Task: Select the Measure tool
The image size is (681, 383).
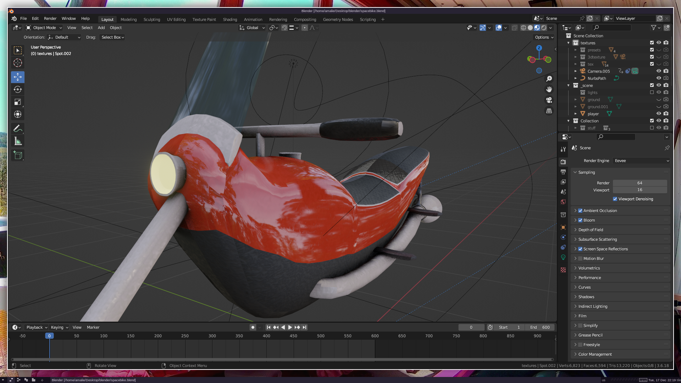Action: pos(18,141)
